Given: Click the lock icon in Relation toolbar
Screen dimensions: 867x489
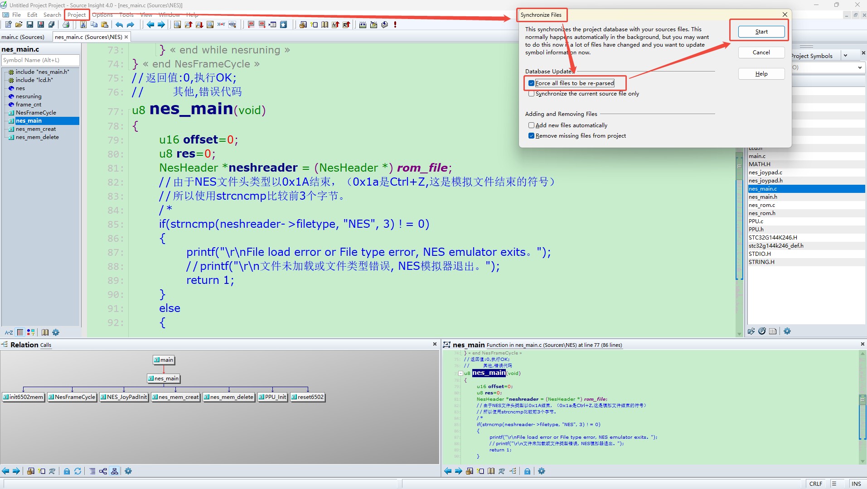Looking at the screenshot, I should coord(67,471).
